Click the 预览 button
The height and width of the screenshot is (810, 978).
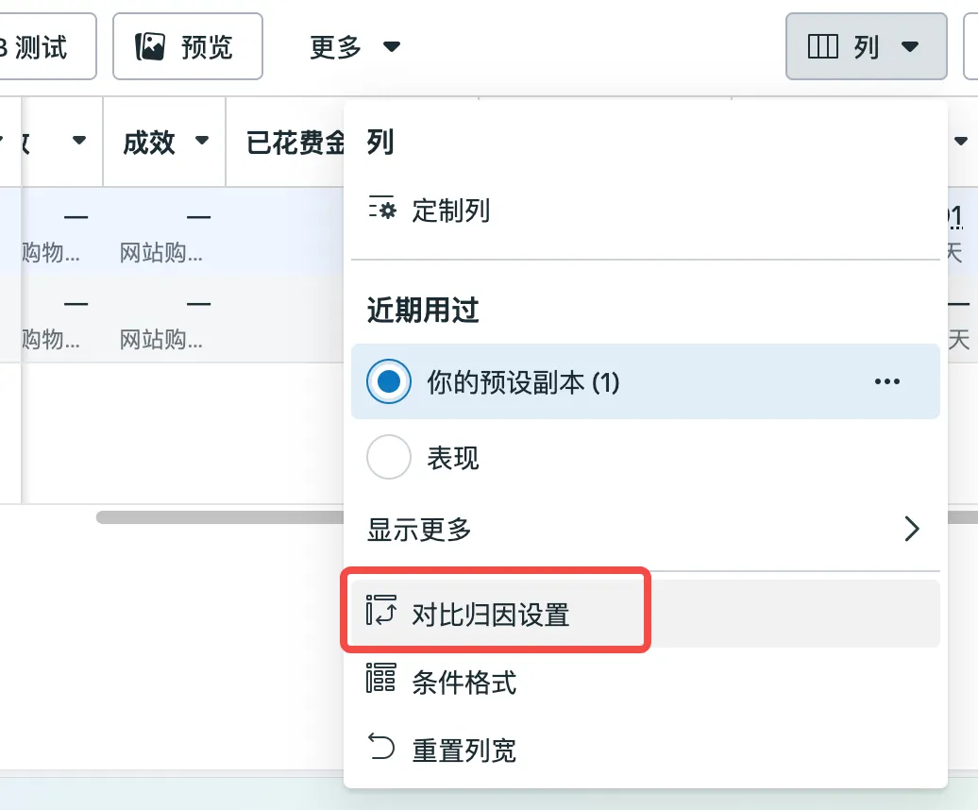(x=188, y=47)
